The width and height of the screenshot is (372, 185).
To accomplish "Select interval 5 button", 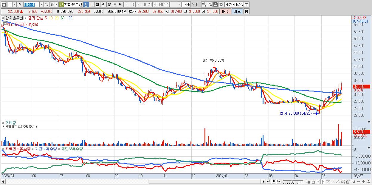I will [x=138, y=4].
